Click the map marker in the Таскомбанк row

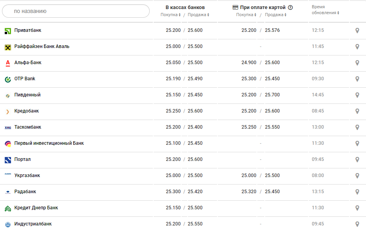pyautogui.click(x=357, y=127)
